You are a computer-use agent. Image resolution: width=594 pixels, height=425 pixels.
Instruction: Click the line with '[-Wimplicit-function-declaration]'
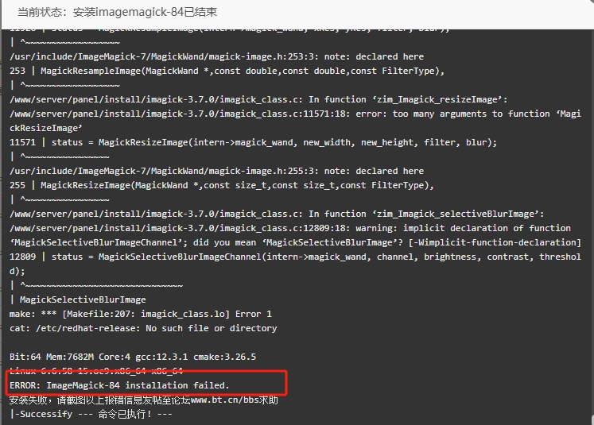295,242
